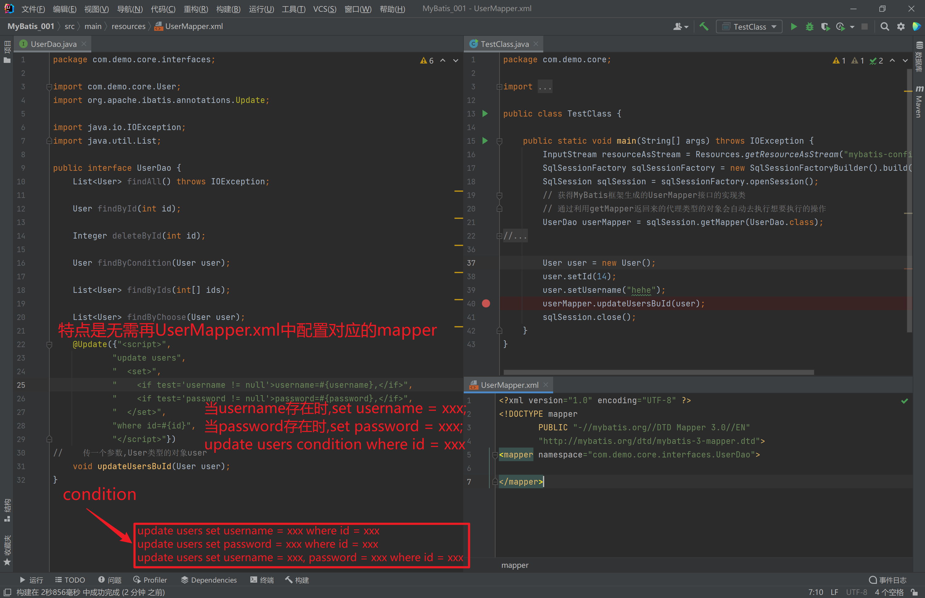Click the Build hammer icon

[704, 27]
